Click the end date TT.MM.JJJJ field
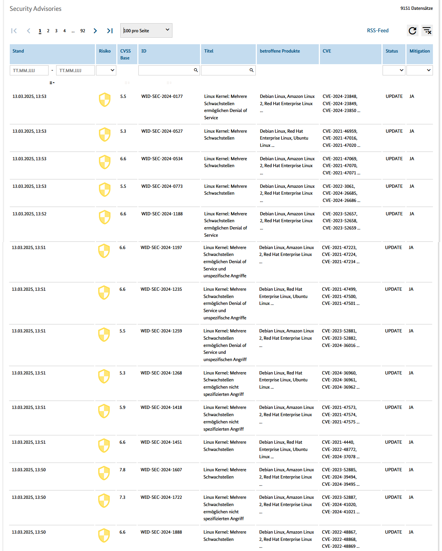The width and height of the screenshot is (442, 551). pos(75,70)
